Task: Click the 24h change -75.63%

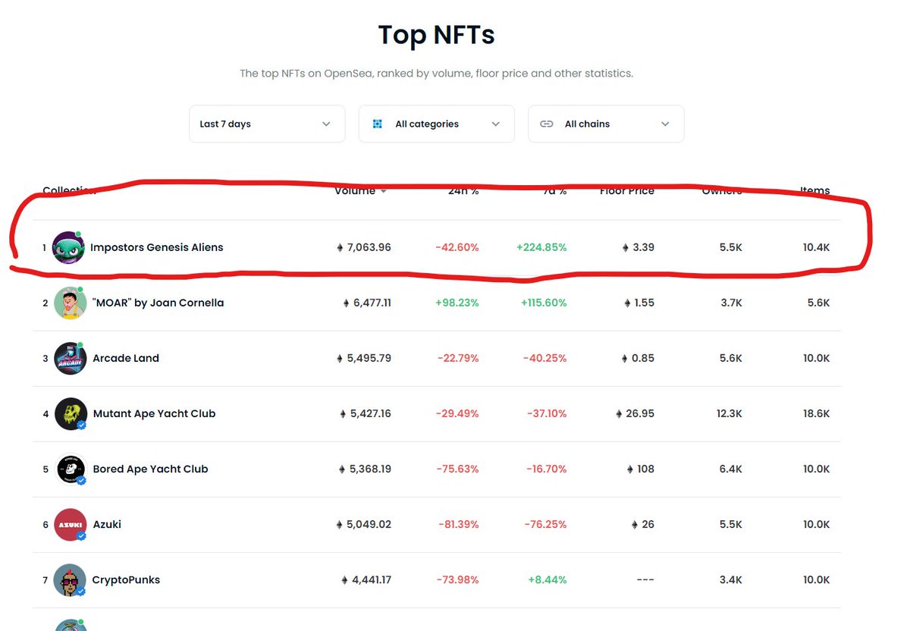Action: pos(457,469)
